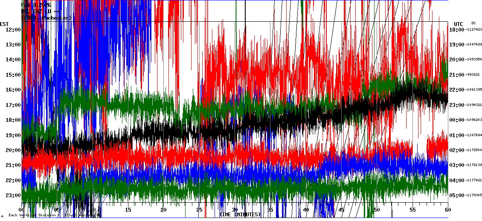Click the 12:00 EST time label
The image size is (482, 221).
pos(14,30)
